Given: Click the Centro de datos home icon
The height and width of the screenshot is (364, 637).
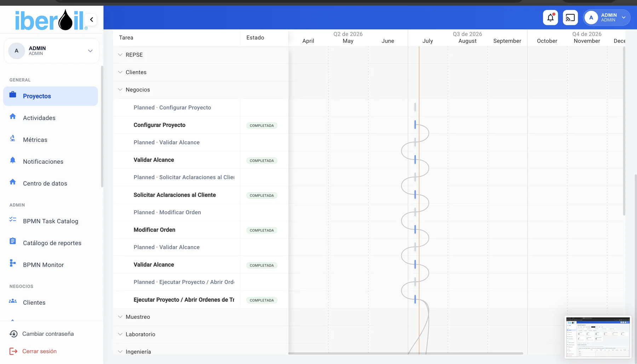Looking at the screenshot, I should click(x=13, y=182).
